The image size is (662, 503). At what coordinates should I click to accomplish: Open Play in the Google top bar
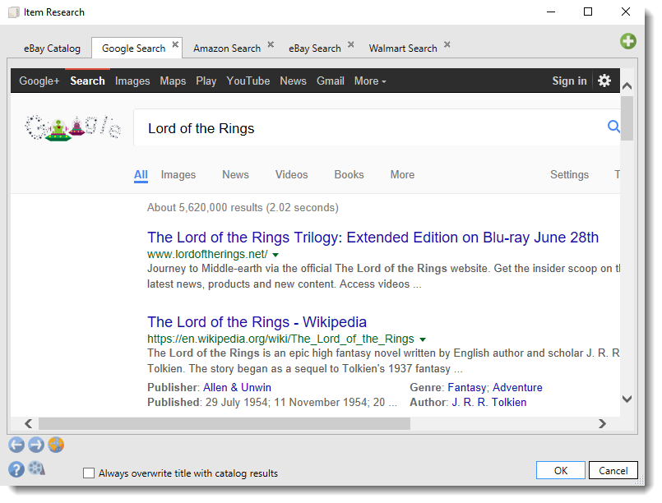(x=206, y=81)
